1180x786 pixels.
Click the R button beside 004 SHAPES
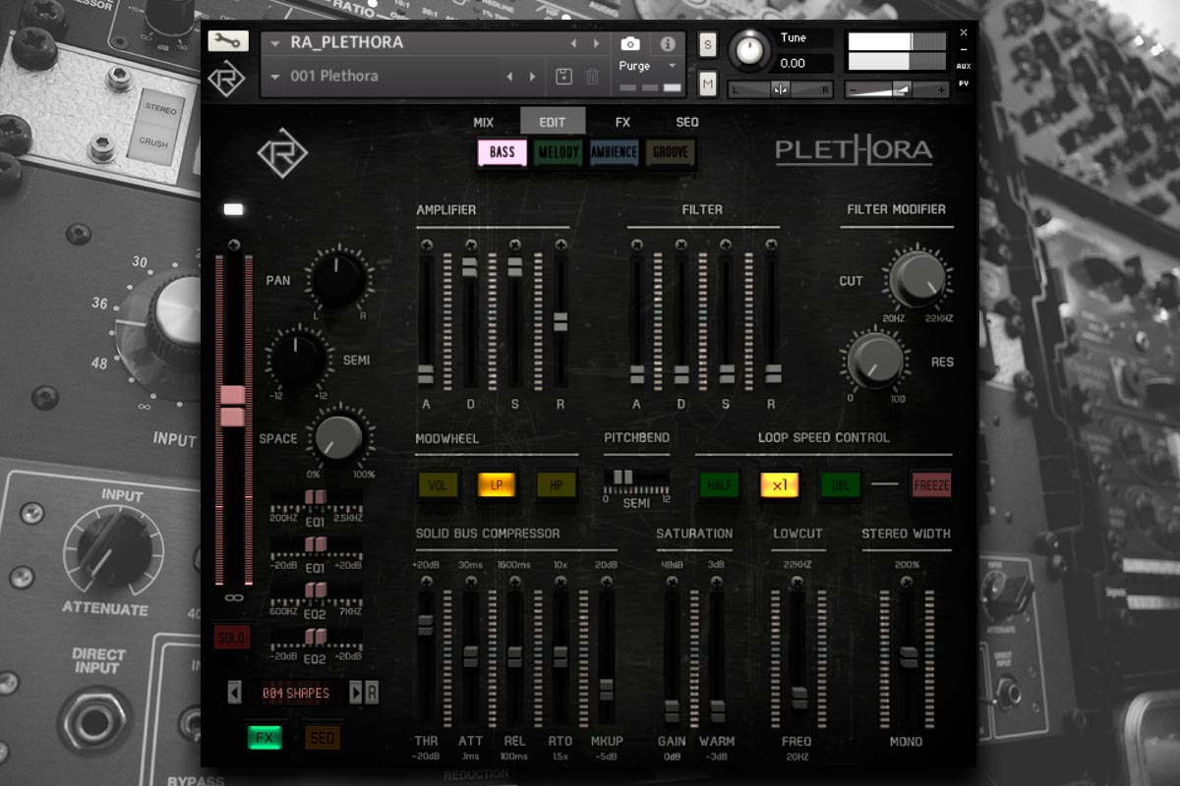[x=372, y=693]
